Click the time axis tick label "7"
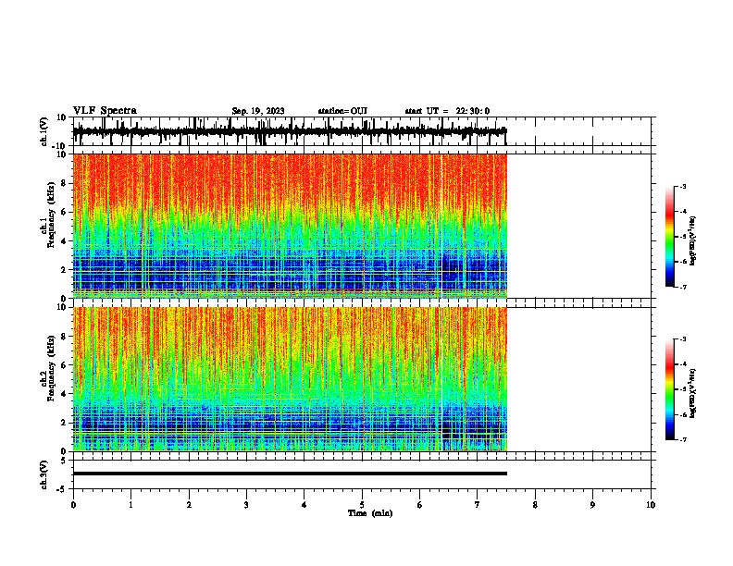Image resolution: width=733 pixels, height=566 pixels. point(478,505)
